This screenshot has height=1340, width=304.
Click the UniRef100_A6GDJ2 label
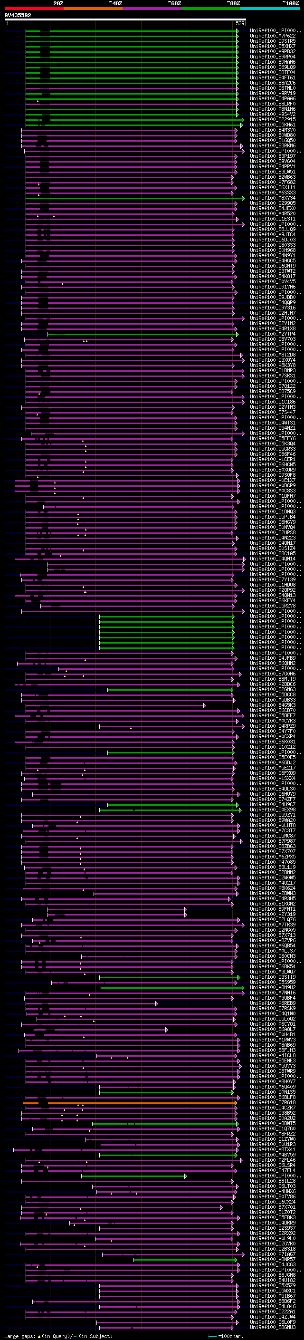273,762
